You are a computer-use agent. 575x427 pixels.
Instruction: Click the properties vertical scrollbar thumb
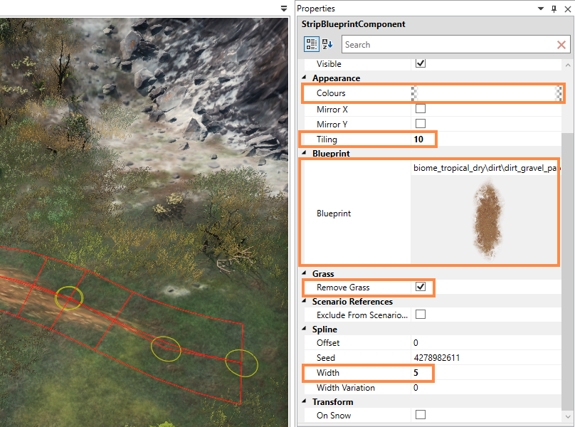(x=568, y=271)
